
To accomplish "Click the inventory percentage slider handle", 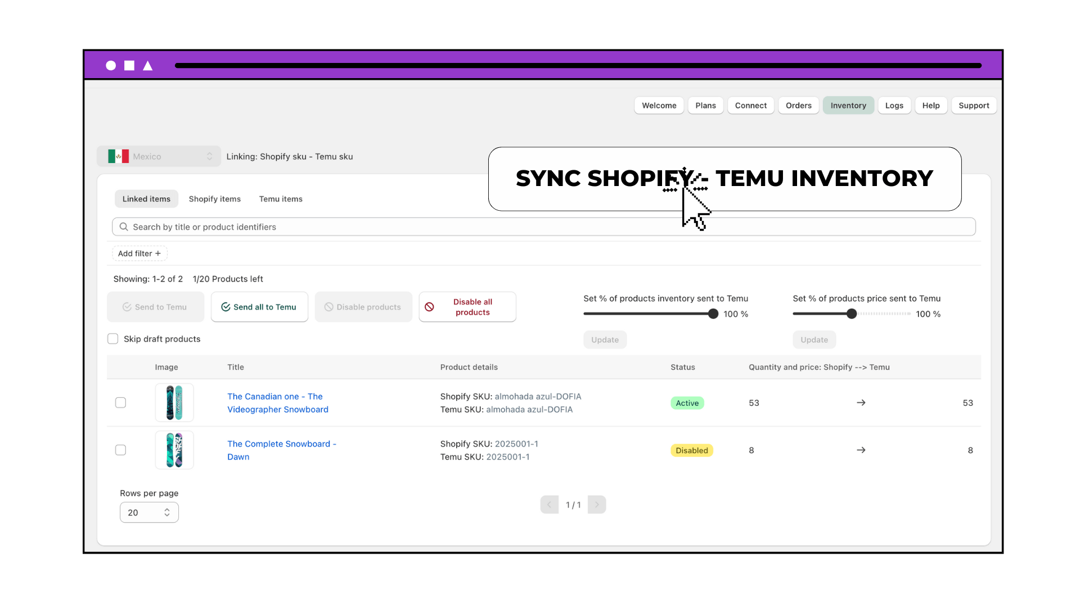I will click(713, 314).
